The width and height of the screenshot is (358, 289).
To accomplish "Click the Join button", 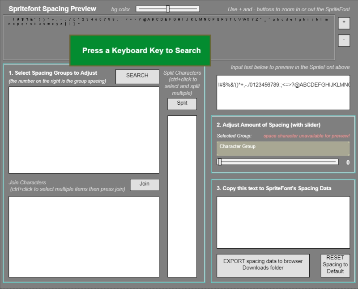I will (145, 185).
